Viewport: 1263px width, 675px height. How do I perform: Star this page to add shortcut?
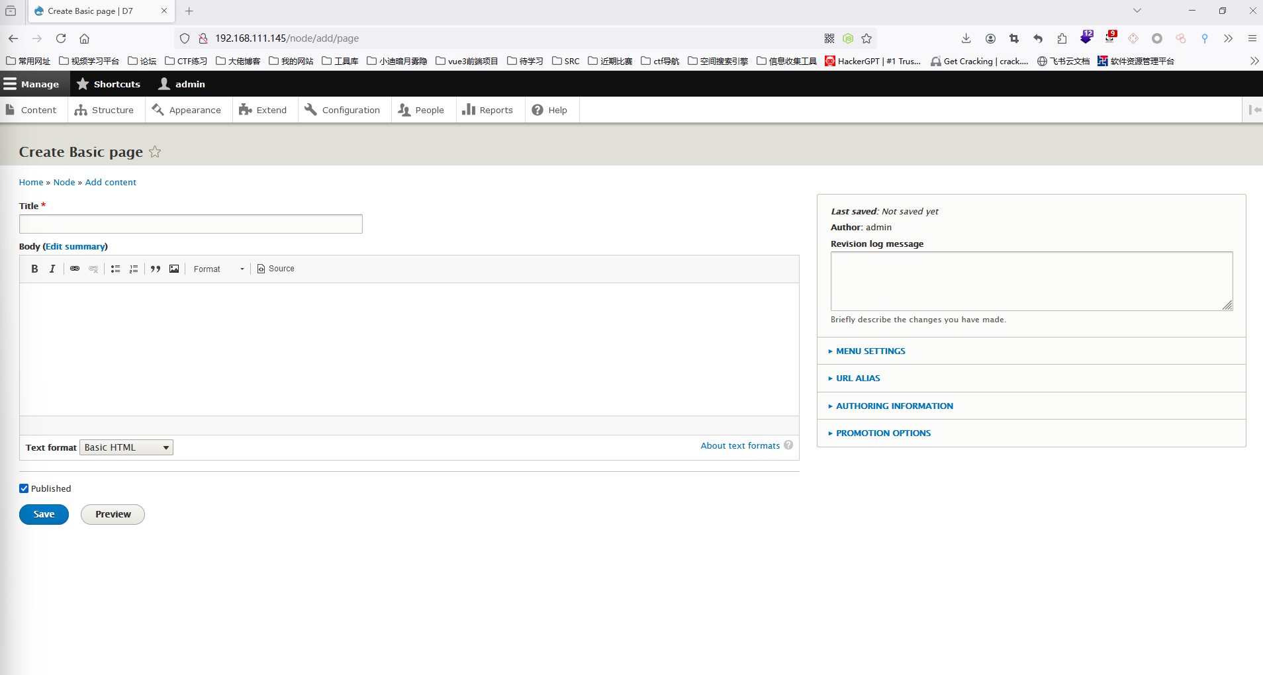pyautogui.click(x=155, y=152)
